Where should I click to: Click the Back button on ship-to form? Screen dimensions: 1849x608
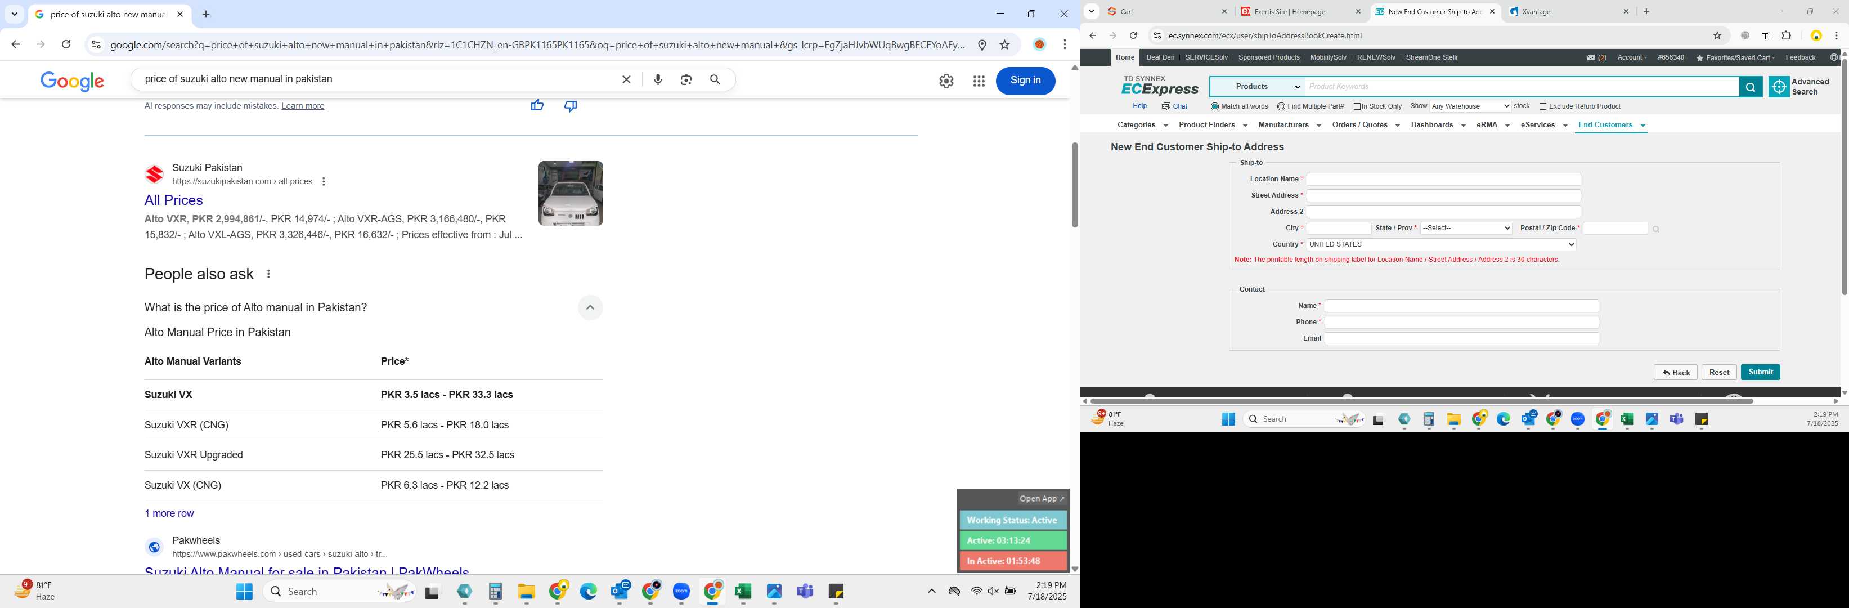coord(1675,373)
